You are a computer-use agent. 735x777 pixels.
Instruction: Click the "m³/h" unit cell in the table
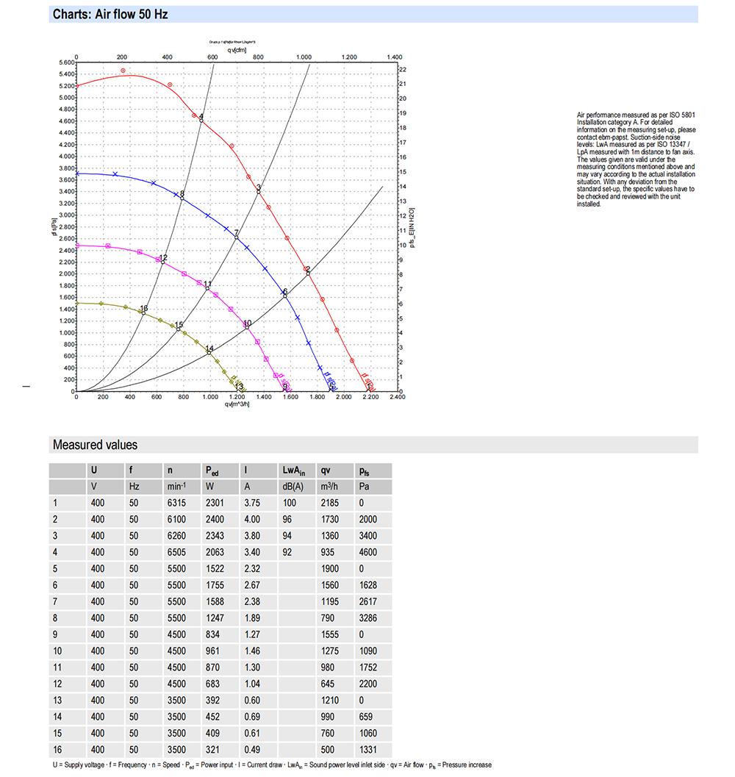(329, 486)
